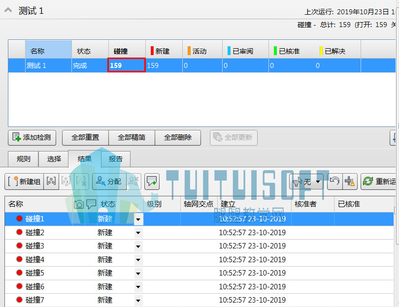The image size is (399, 307).
Task: Group the selected clashes icon
Action: pyautogui.click(x=51, y=182)
